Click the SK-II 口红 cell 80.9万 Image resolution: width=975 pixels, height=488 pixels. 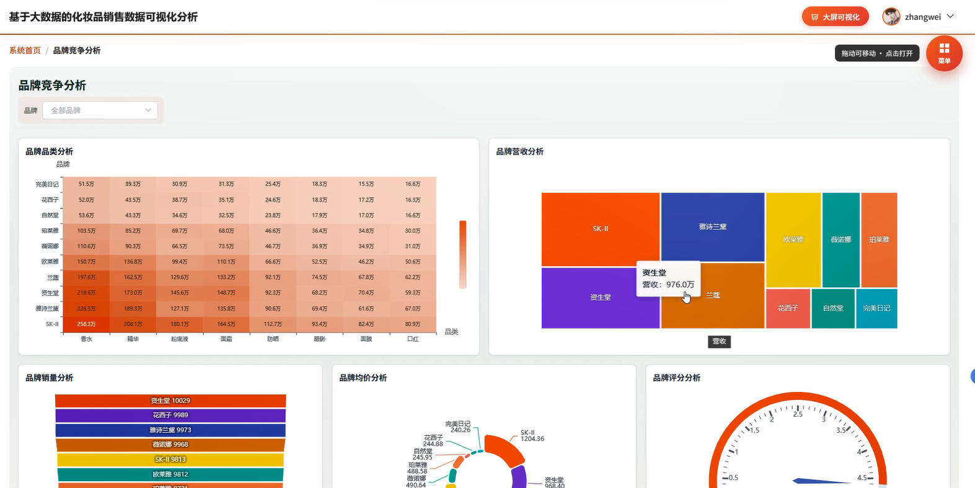click(413, 324)
